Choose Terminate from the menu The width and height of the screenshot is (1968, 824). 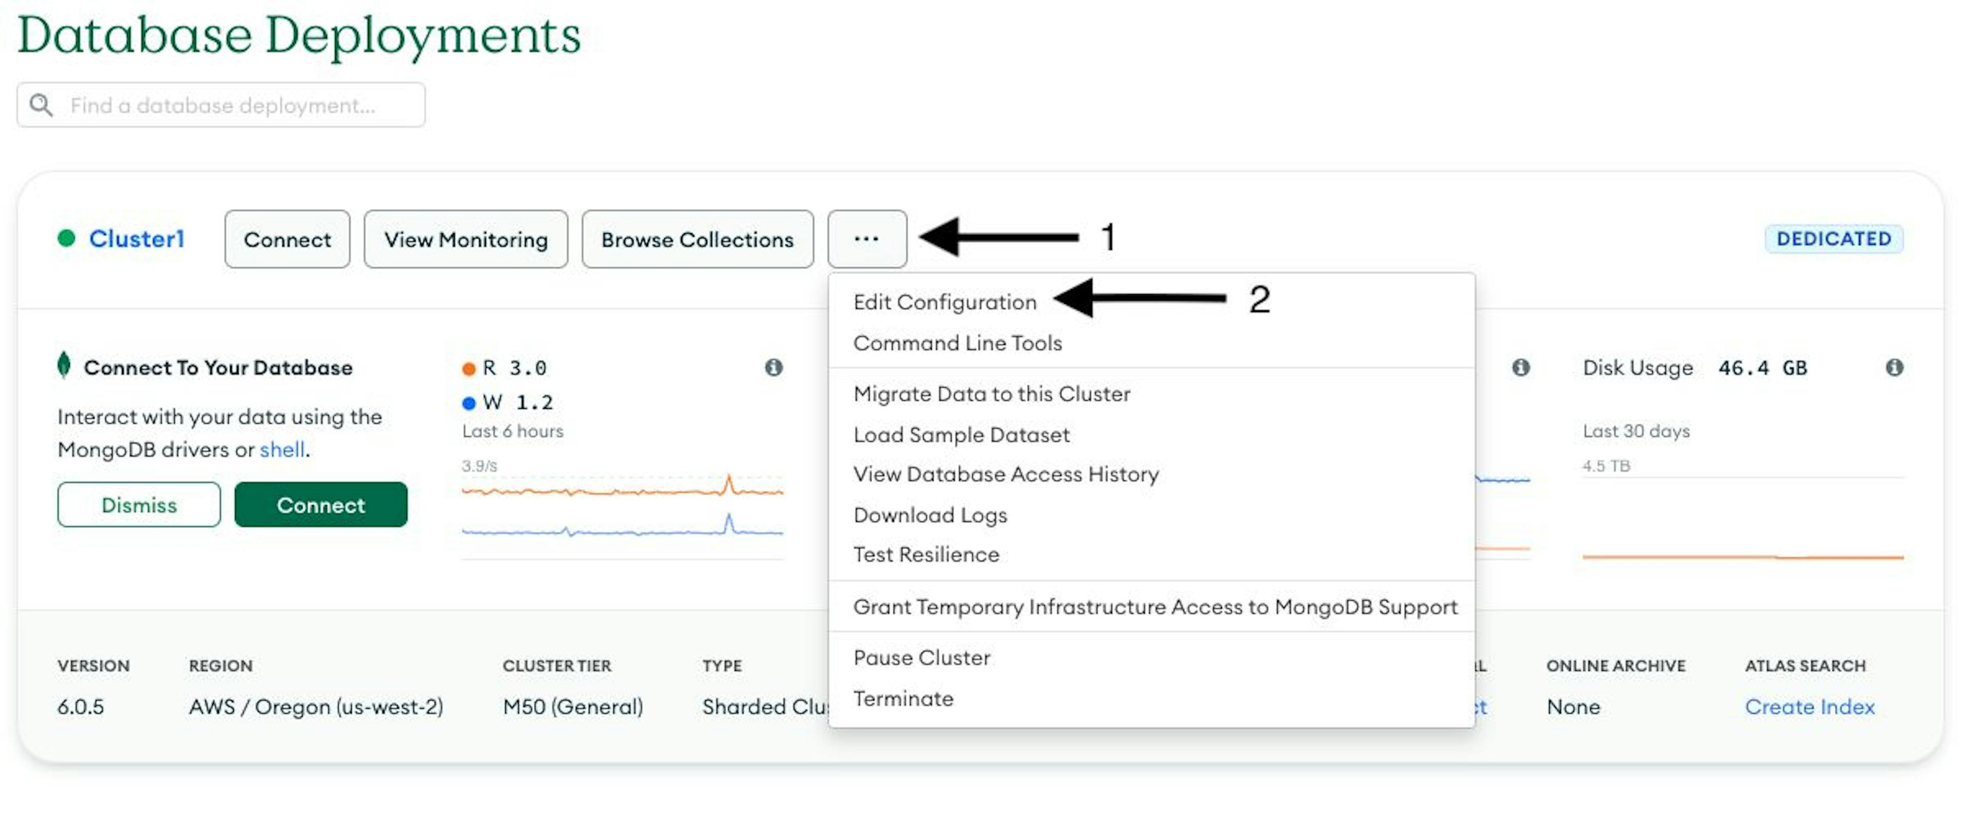(903, 699)
